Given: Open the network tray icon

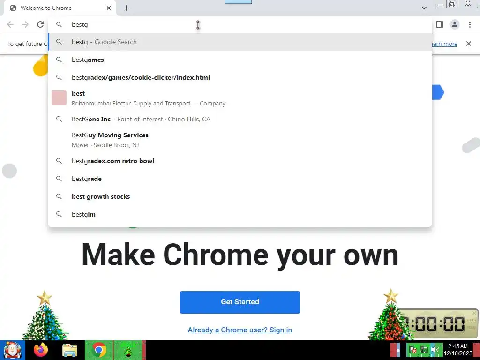Looking at the screenshot, I should coord(424,350).
